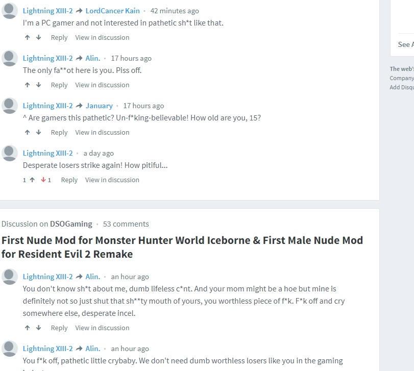Open the DSOGaming discussion link

(x=71, y=224)
